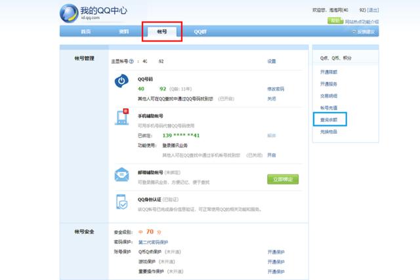The image size is (420, 280).
Task: Click the Q点、Q币、积分 sidebar header
Action: (x=335, y=58)
